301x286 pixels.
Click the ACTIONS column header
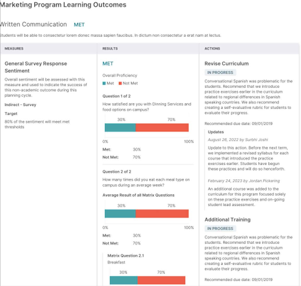click(212, 48)
